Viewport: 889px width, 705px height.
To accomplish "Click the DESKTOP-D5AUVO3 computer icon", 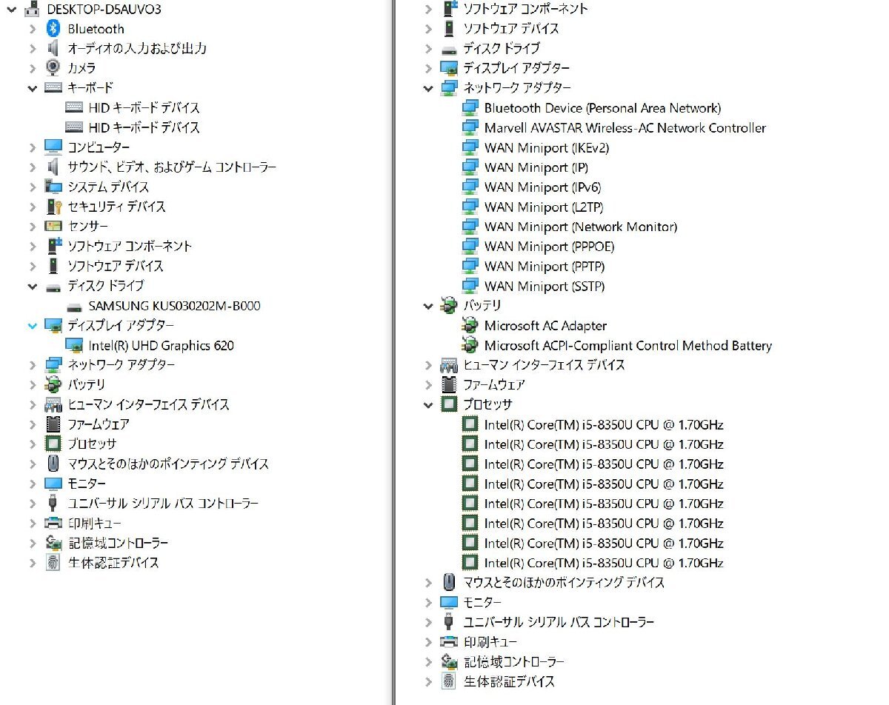I will click(33, 9).
